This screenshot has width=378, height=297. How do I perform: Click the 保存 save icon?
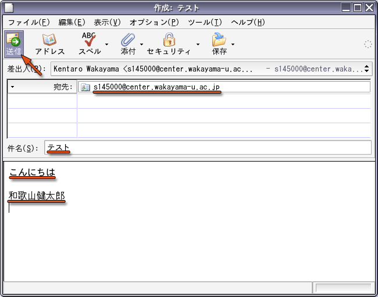pyautogui.click(x=219, y=40)
